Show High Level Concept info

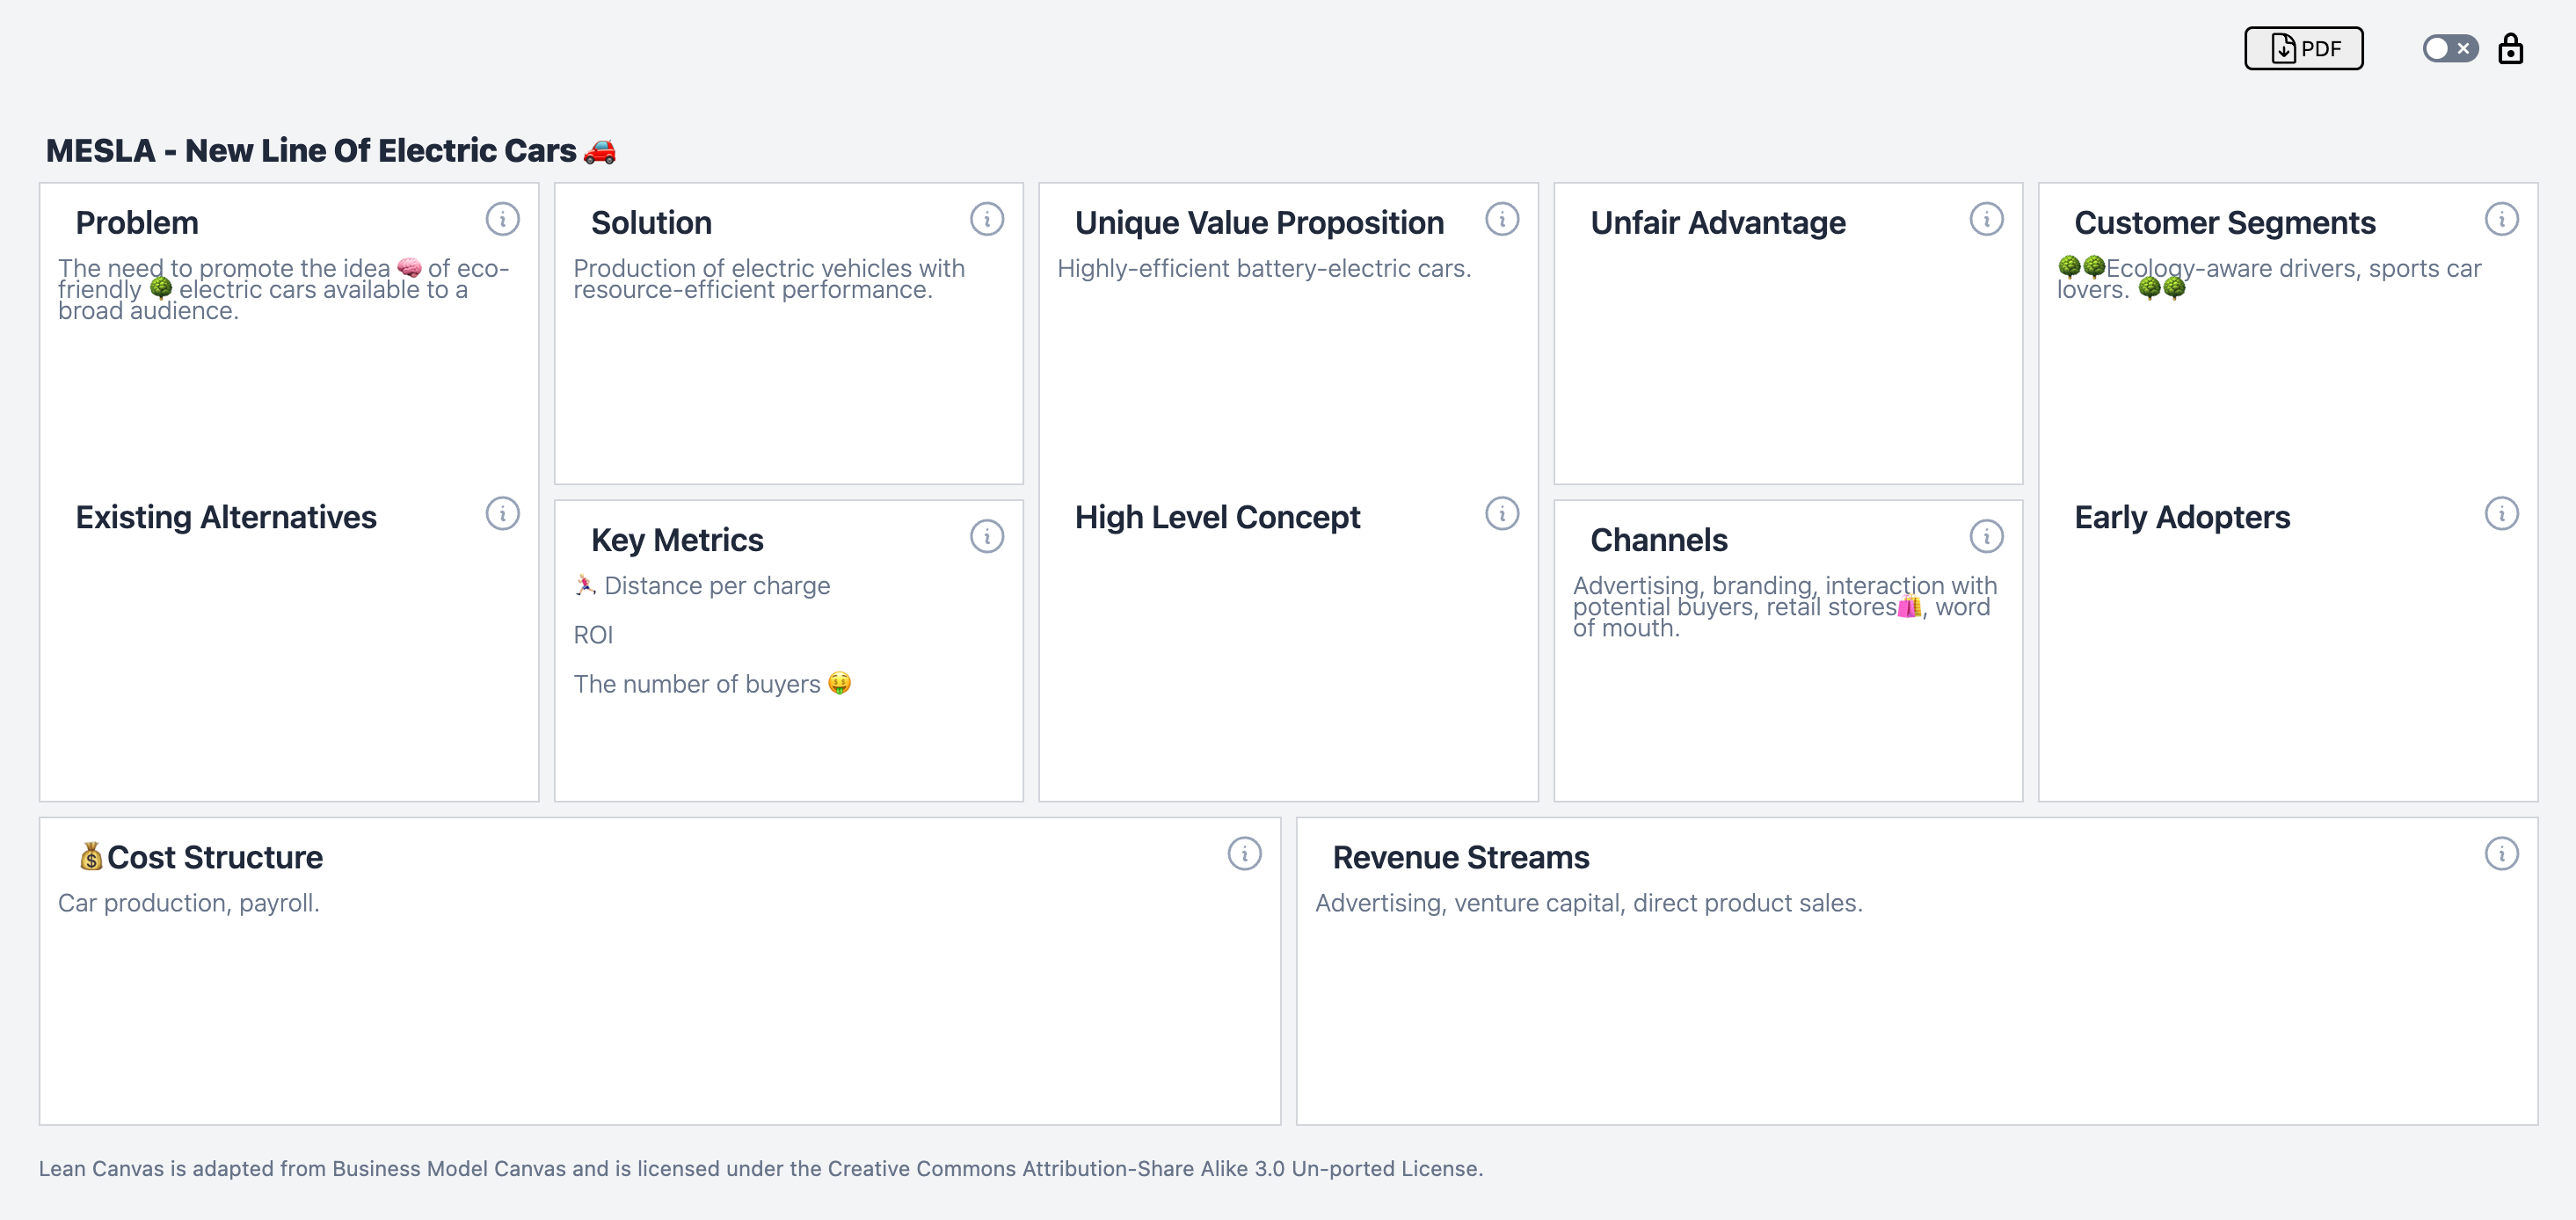(1501, 514)
